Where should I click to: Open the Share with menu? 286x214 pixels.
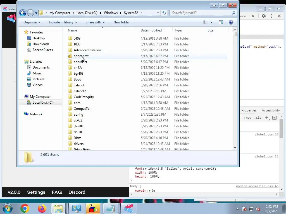coord(95,22)
